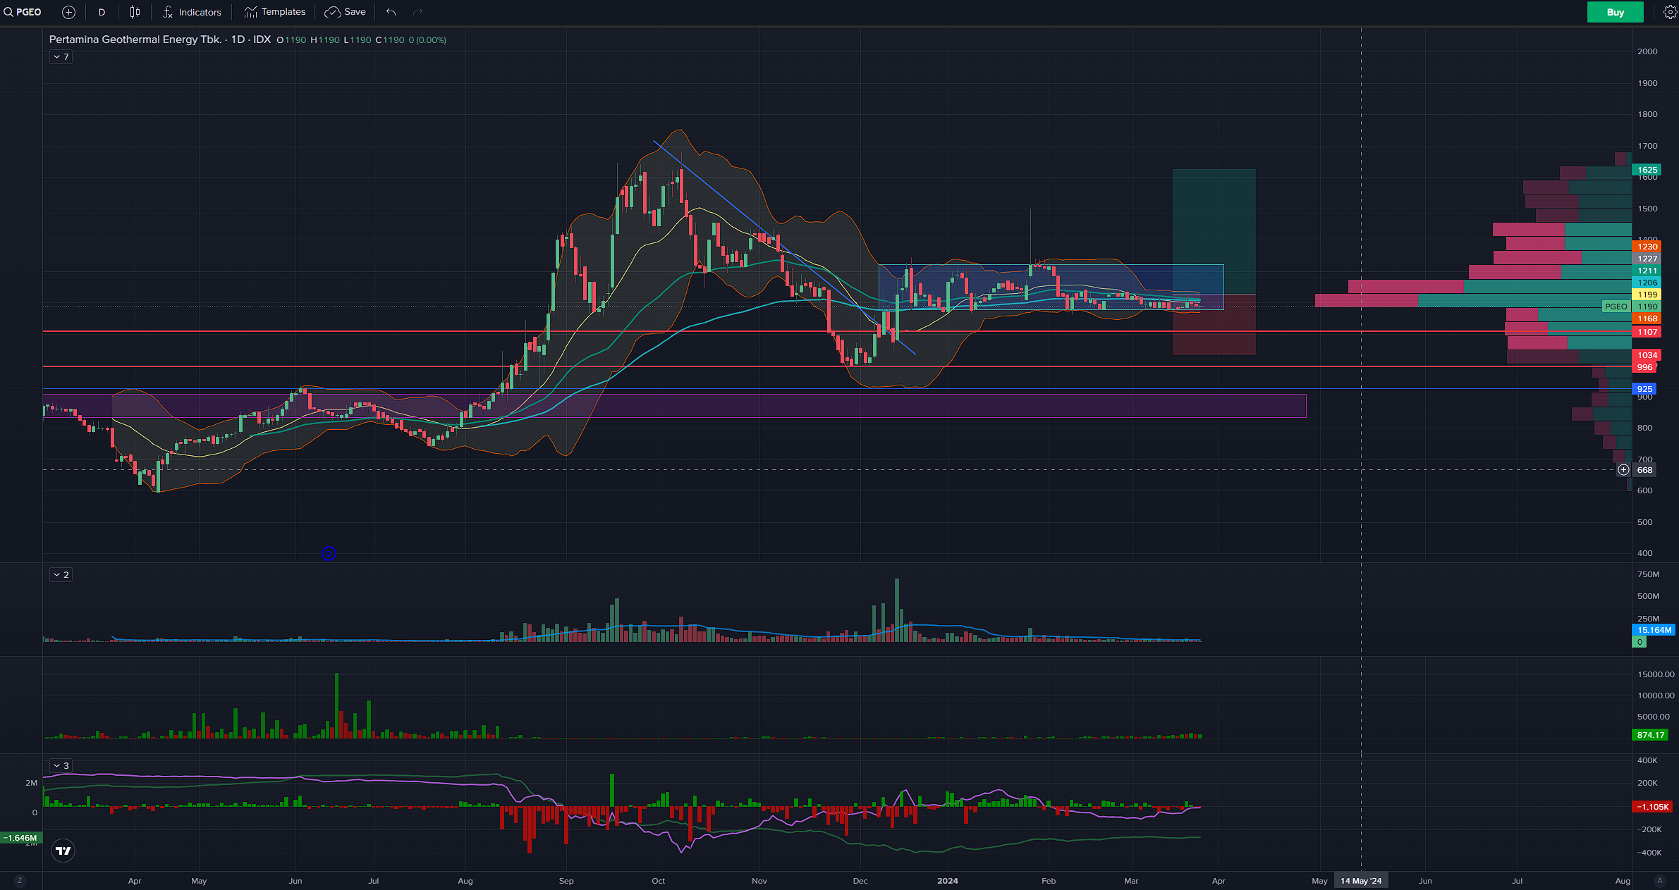Click the 1625 teal price label
This screenshot has height=890, width=1679.
click(1647, 170)
